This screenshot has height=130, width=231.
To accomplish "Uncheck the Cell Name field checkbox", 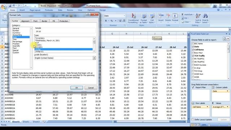I will 193,50.
